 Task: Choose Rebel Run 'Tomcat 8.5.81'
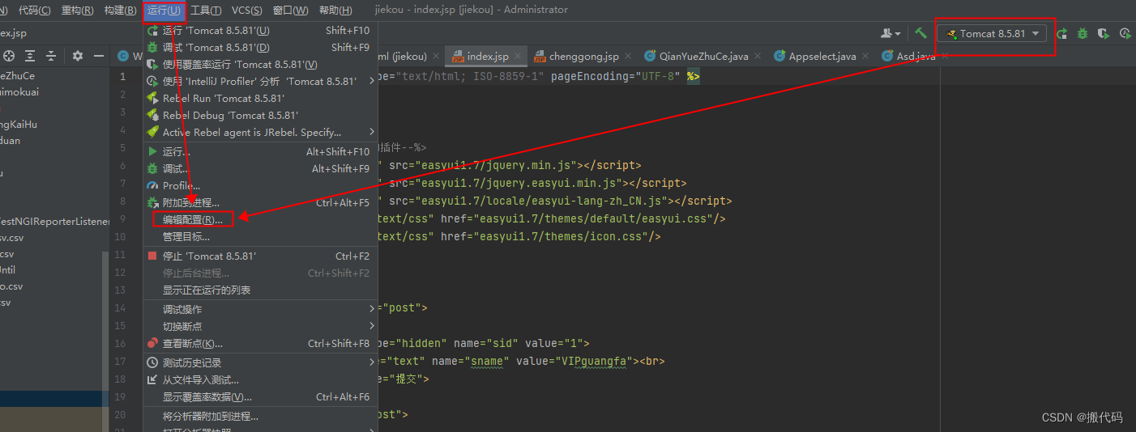pyautogui.click(x=260, y=98)
